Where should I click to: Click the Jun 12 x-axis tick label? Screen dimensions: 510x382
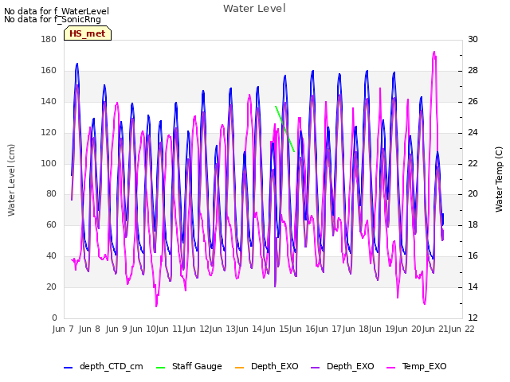(196, 329)
